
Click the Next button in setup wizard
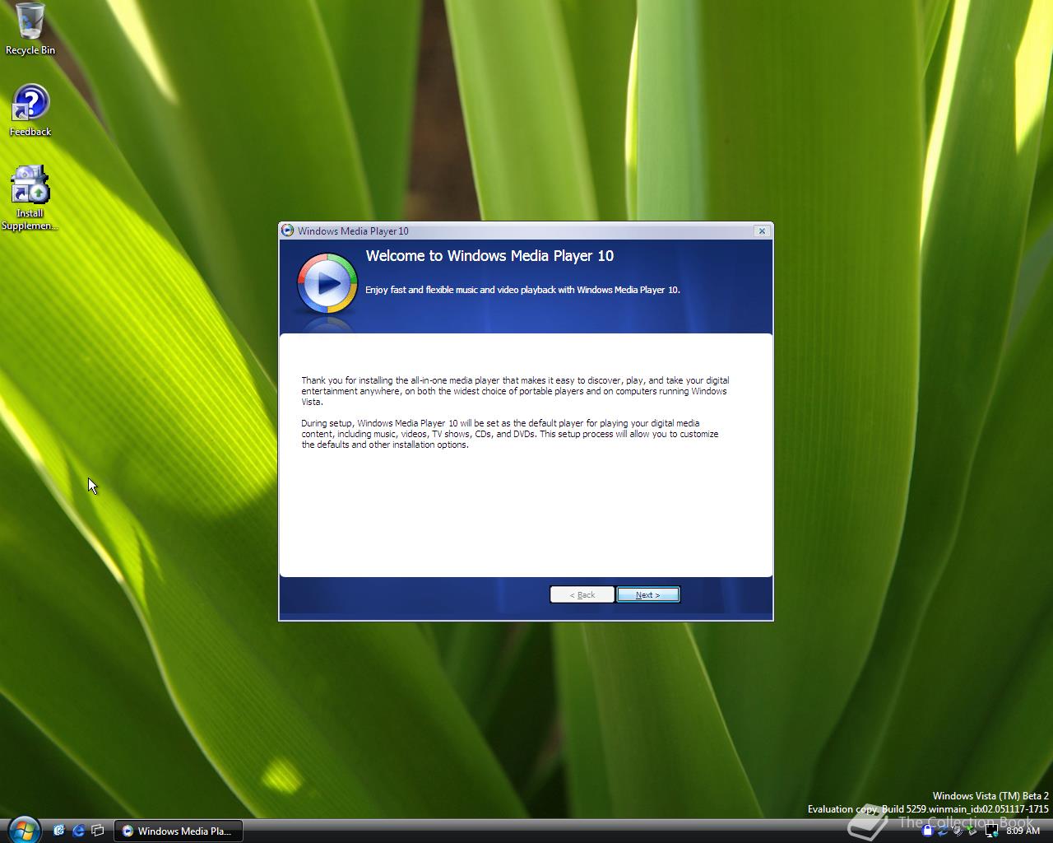(648, 594)
